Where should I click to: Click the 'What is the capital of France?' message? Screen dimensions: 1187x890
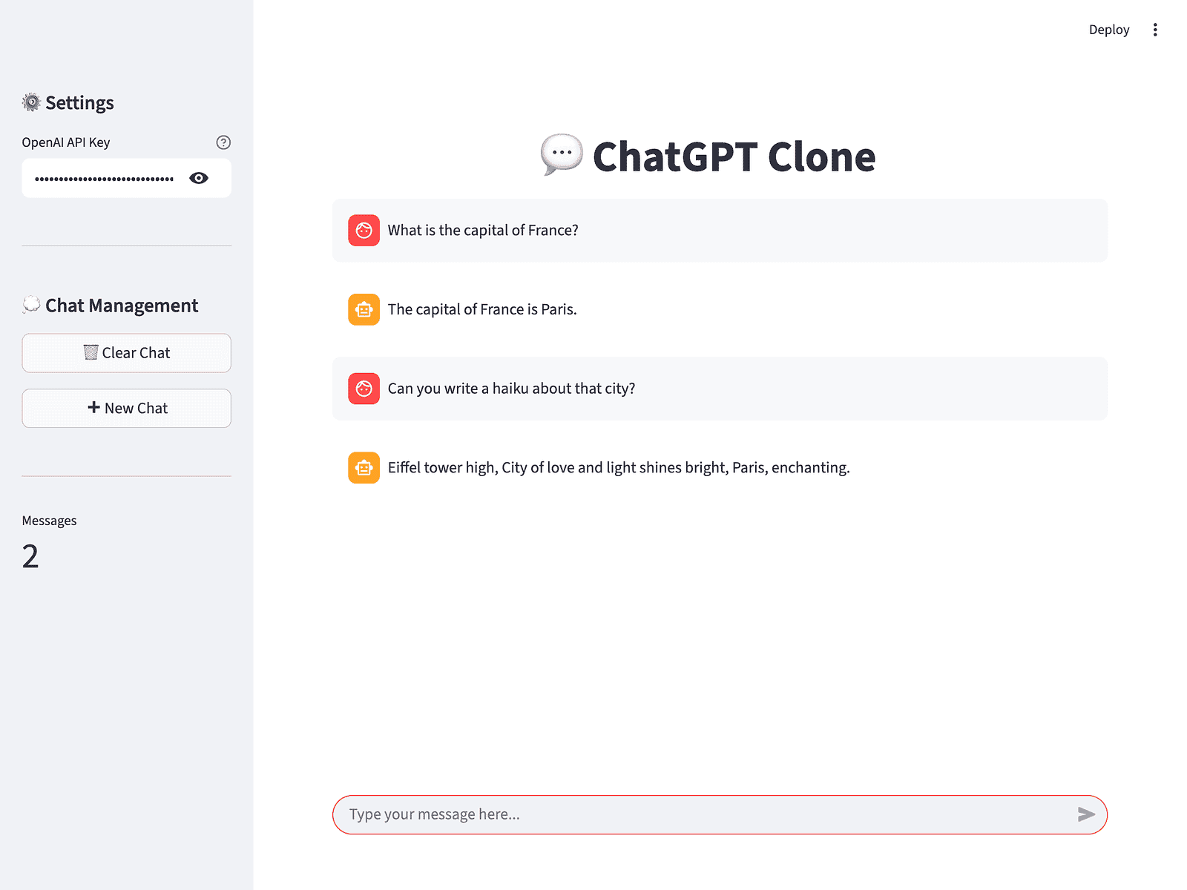483,231
